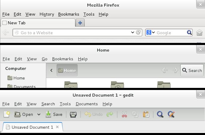Click the Search button in the Home window

click(x=192, y=70)
